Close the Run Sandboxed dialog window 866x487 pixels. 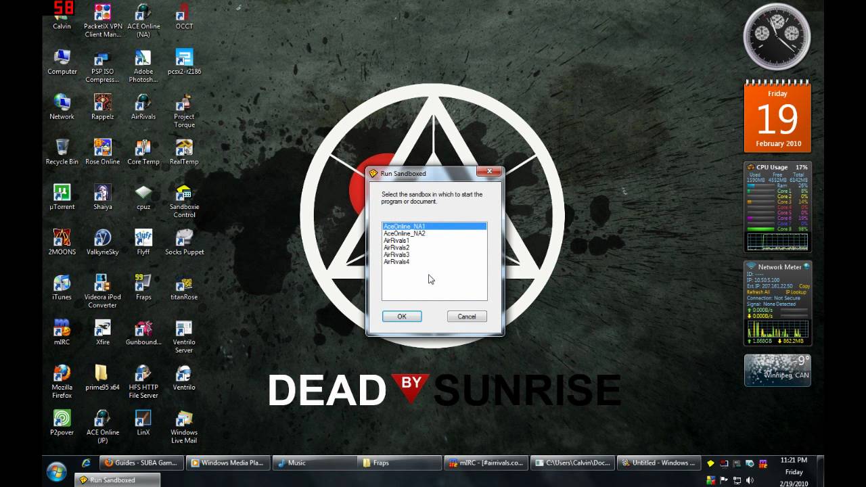click(489, 172)
